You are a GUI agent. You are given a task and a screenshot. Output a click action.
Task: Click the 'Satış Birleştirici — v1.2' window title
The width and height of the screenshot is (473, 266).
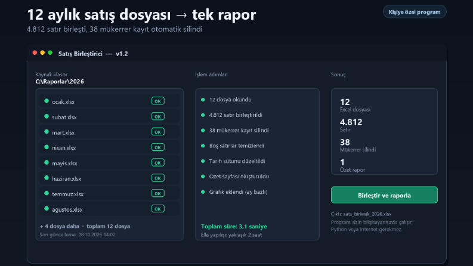(x=93, y=54)
